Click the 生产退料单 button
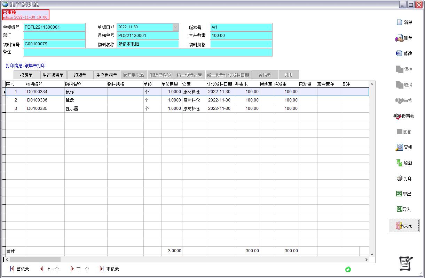The image size is (425, 278). click(107, 75)
